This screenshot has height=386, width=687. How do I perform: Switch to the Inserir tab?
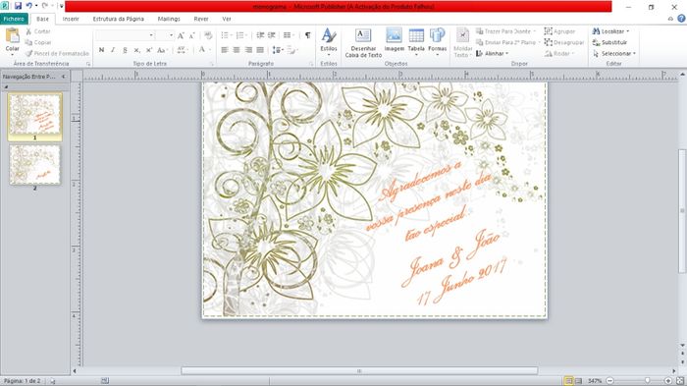tap(71, 19)
